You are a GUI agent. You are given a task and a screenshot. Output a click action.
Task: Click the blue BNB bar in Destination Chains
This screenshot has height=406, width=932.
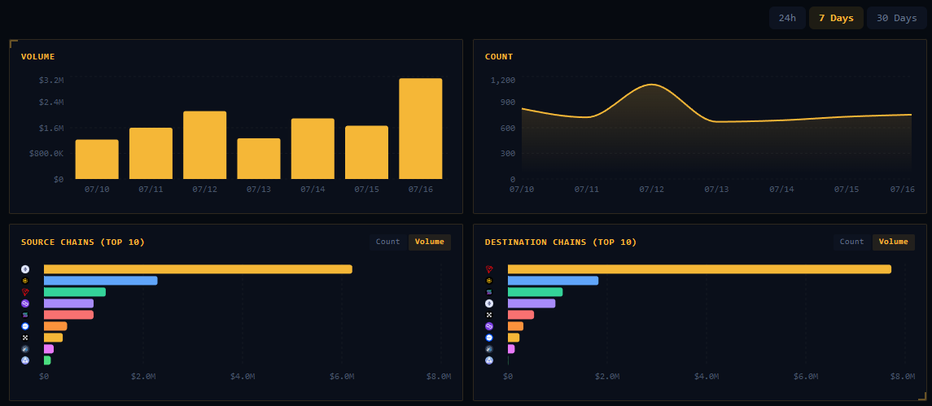pos(554,281)
